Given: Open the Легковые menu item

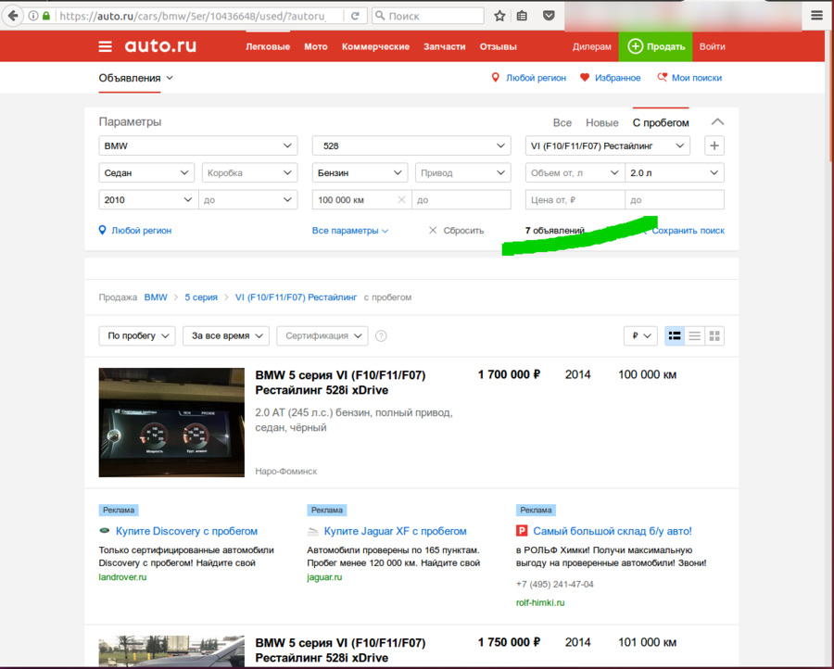Looking at the screenshot, I should coord(268,47).
